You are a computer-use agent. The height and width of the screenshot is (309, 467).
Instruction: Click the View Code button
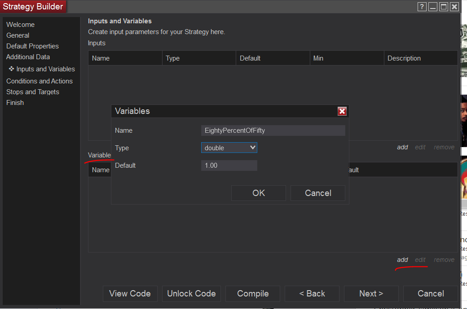[130, 294]
